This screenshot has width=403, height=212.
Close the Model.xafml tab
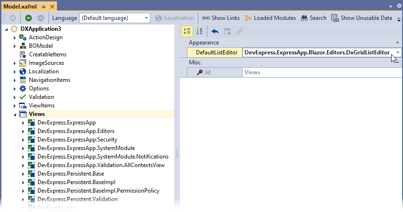(52, 7)
